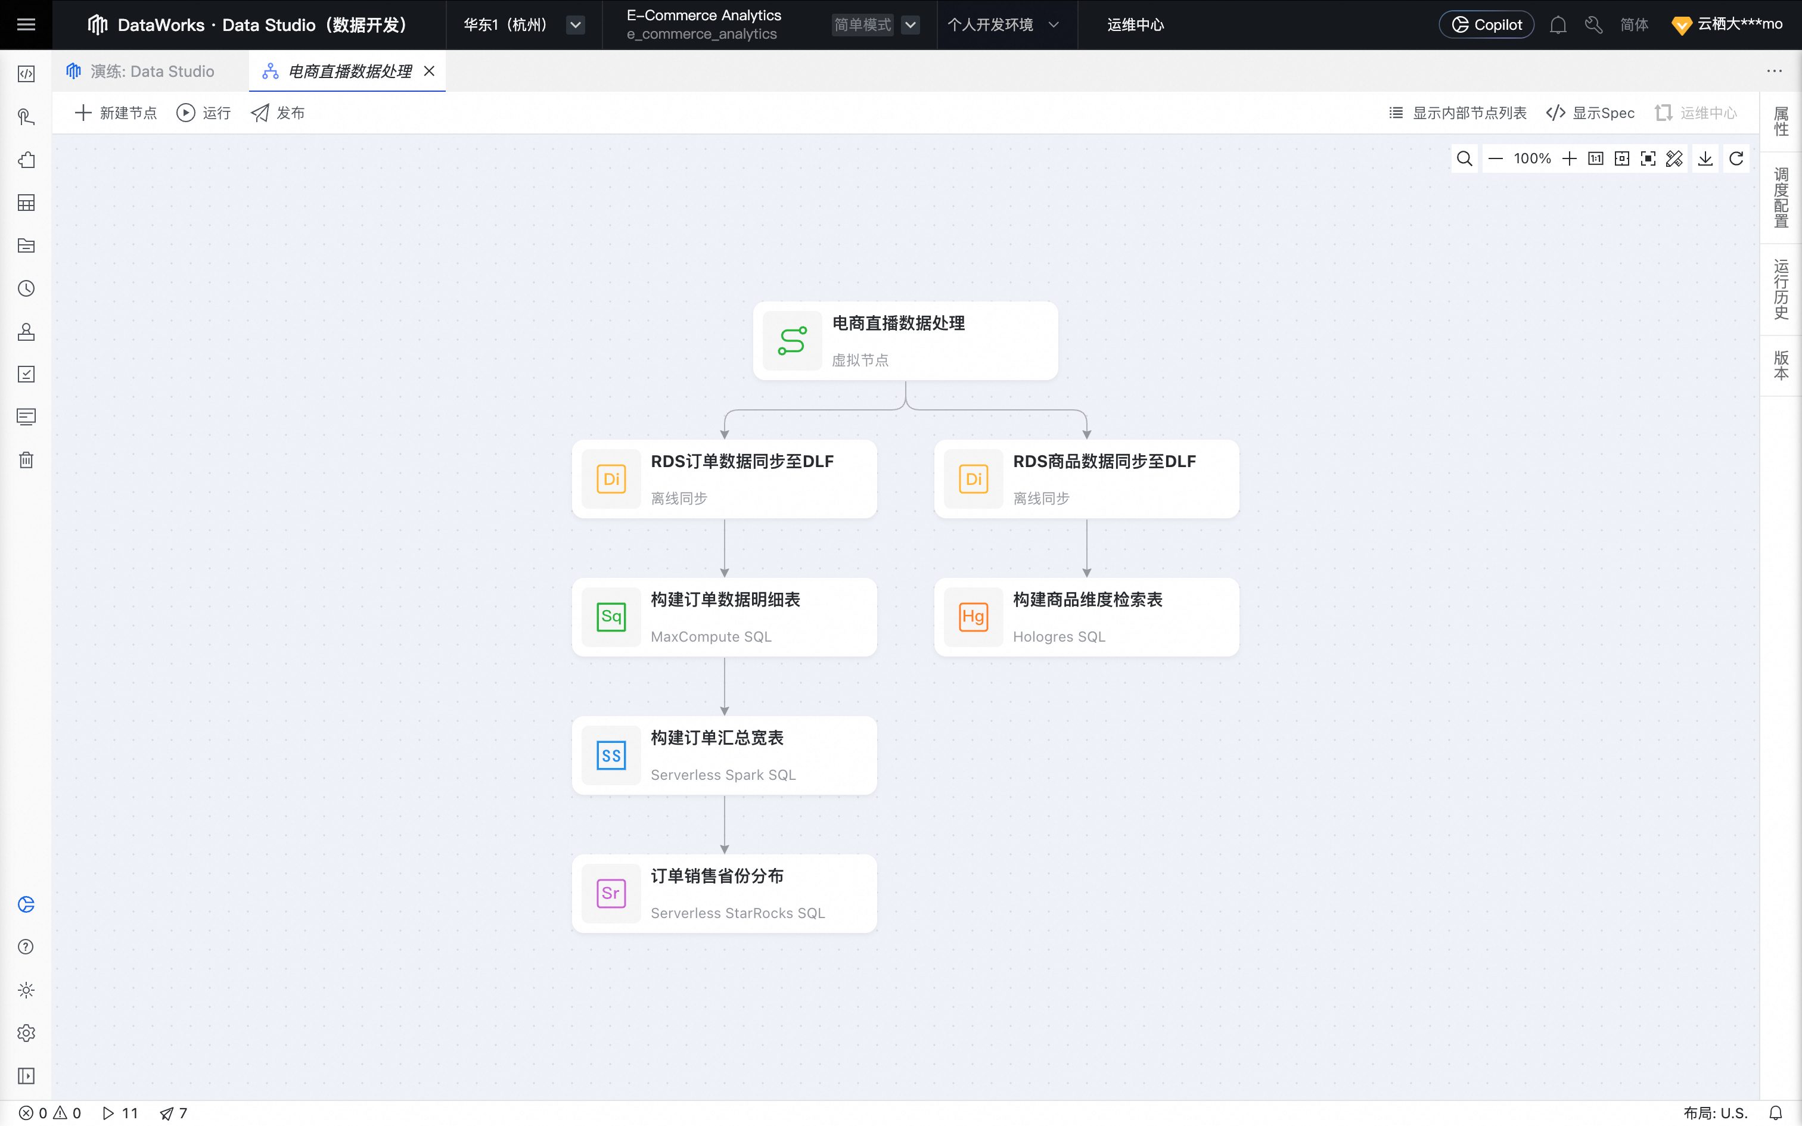Click the canvas search magnifier icon

point(1464,158)
